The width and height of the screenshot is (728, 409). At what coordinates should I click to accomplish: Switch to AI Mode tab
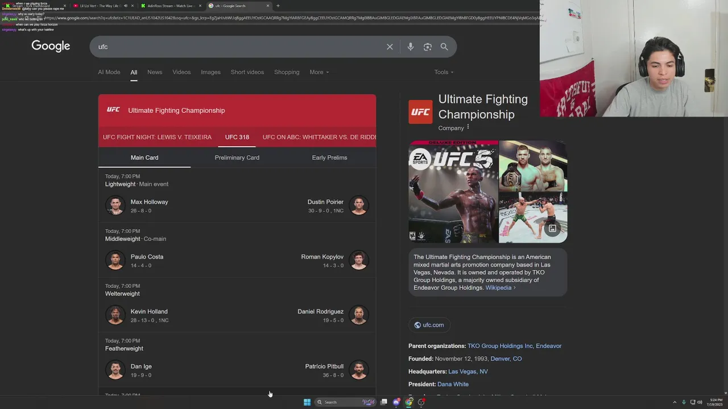pos(109,72)
